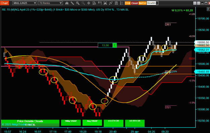Maximize the chart window
Screen dimensions: 210x133
(206, 3)
